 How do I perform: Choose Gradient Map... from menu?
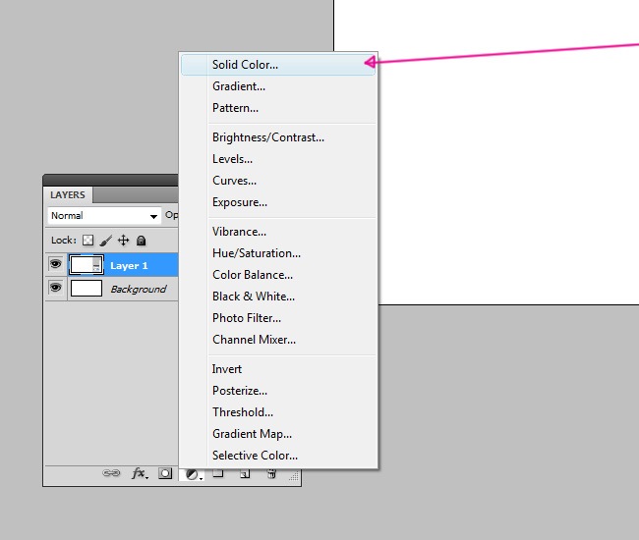(278, 434)
